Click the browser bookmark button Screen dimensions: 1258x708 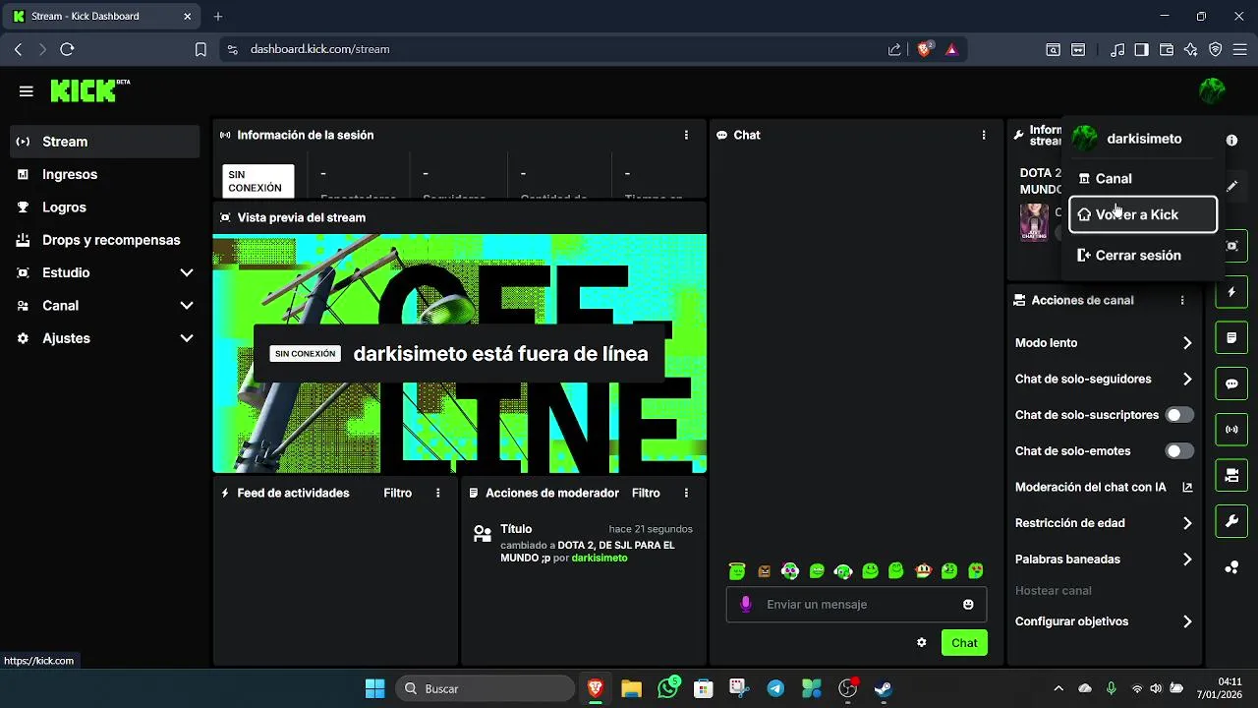click(200, 49)
